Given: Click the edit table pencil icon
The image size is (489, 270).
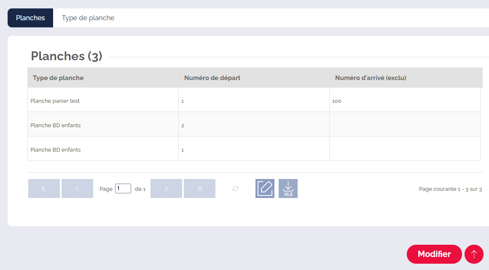Looking at the screenshot, I should 265,188.
